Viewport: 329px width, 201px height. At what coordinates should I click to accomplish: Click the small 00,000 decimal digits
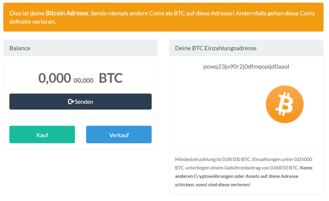point(84,81)
